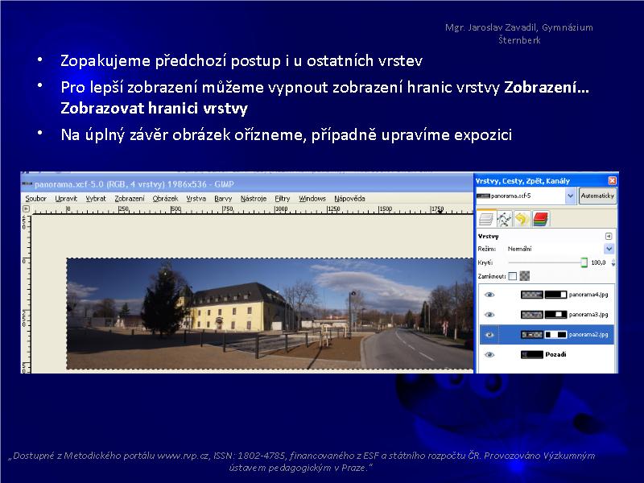Select the layer name Pozadí

555,354
